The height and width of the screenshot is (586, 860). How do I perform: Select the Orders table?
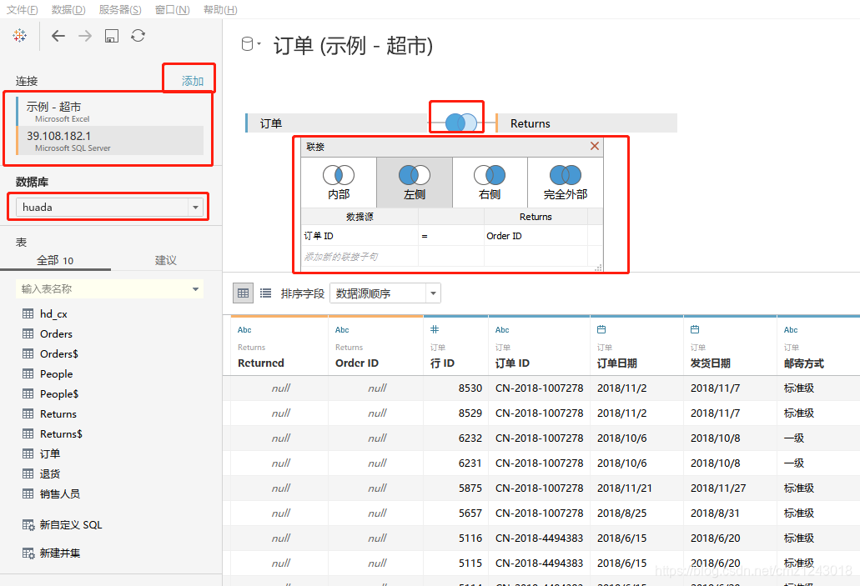(56, 333)
